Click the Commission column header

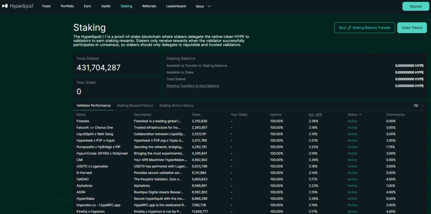tap(395, 114)
